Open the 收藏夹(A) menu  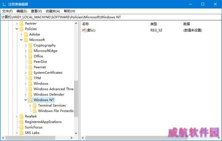coord(53,11)
